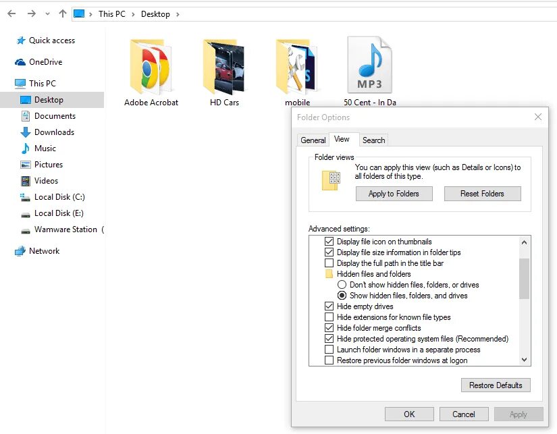Click the Folder views grid icon
This screenshot has height=434, width=557.
[x=331, y=180]
